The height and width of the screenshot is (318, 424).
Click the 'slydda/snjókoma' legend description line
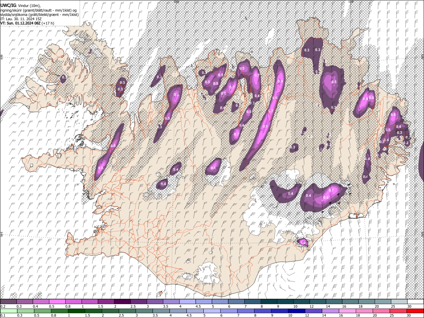[x=39, y=15]
